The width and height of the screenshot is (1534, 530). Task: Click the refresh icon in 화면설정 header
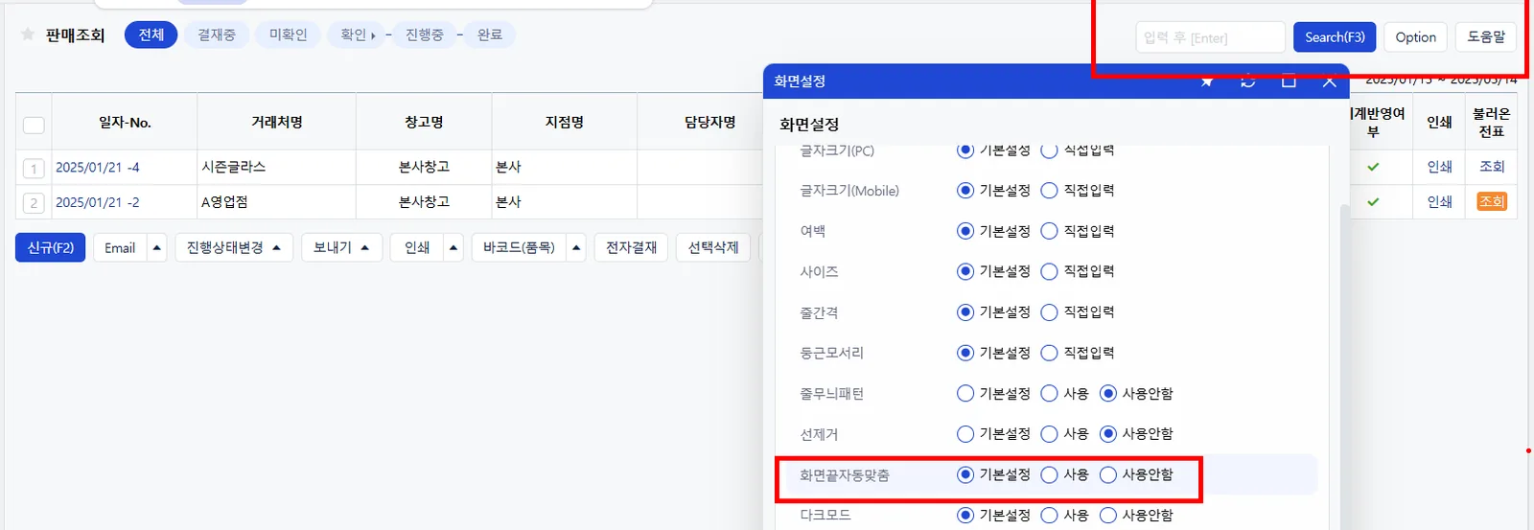point(1247,81)
